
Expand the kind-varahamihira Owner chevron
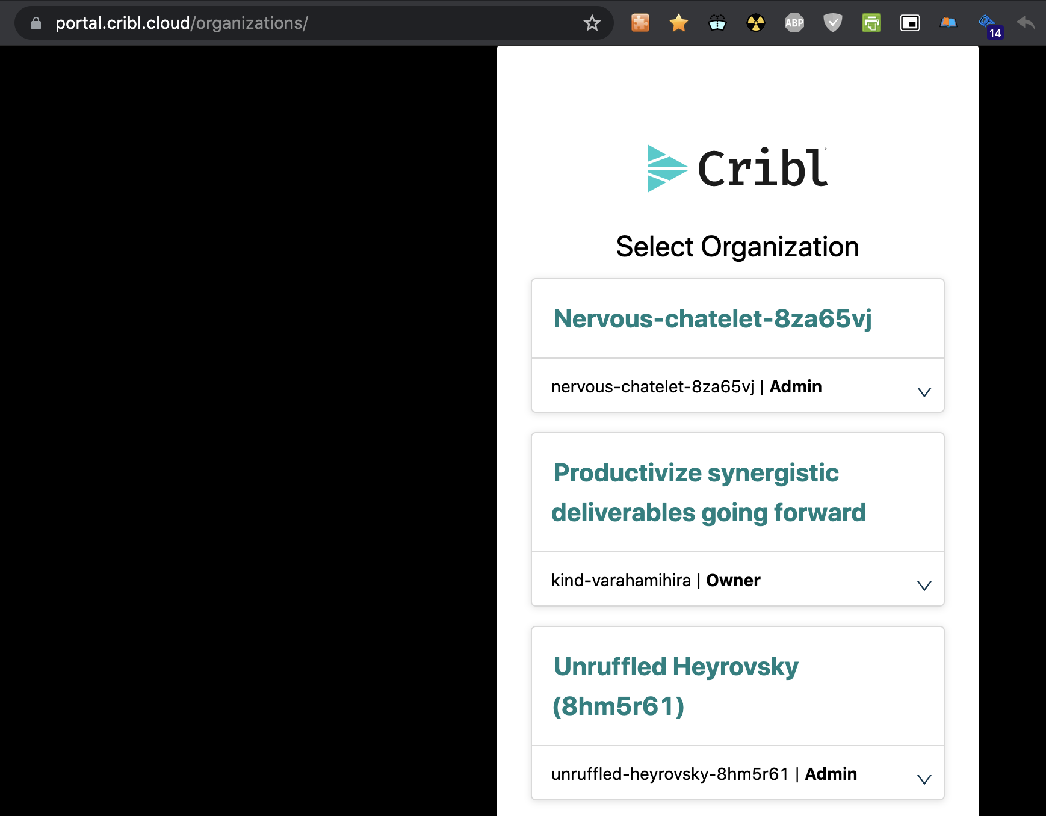click(x=924, y=584)
